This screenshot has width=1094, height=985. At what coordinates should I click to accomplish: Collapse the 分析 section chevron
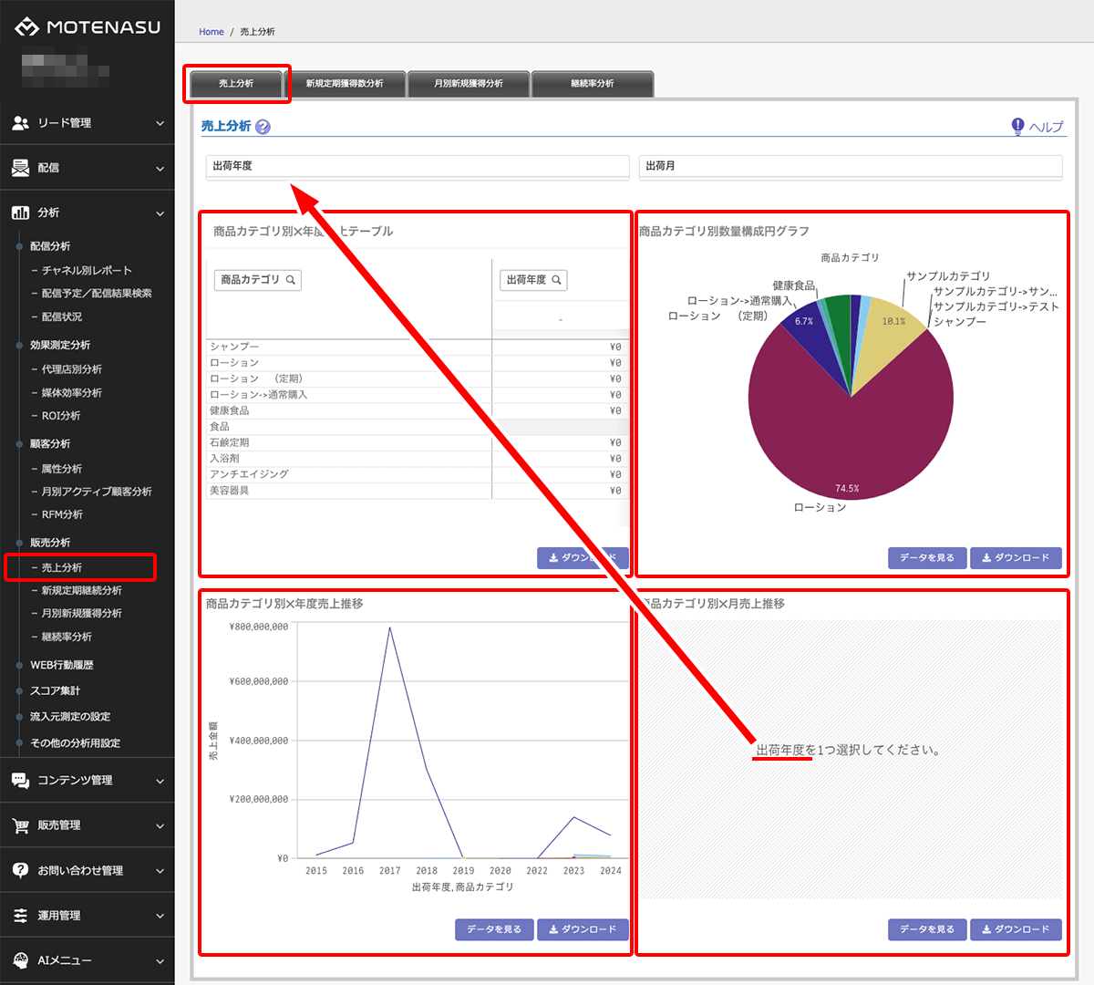160,213
